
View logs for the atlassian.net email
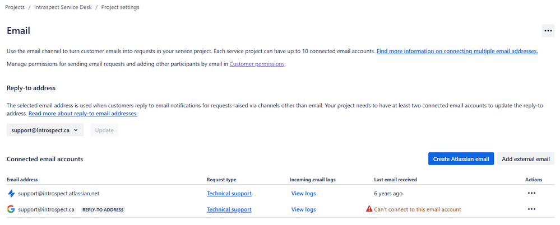pyautogui.click(x=303, y=194)
